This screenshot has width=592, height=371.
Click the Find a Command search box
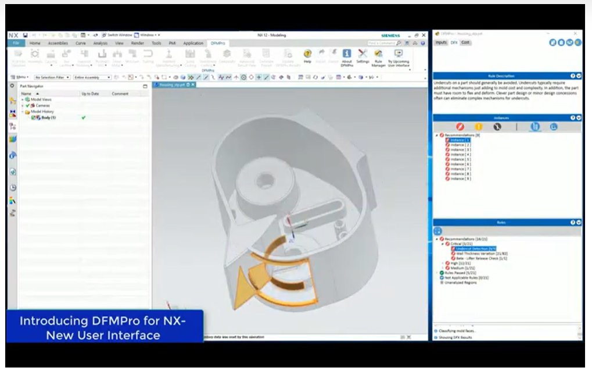point(381,43)
